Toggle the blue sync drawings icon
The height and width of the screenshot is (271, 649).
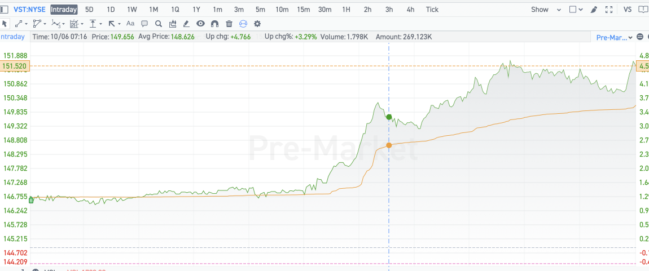pos(243,24)
